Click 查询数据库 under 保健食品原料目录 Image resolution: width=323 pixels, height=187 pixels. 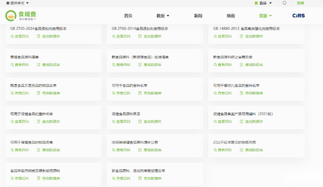153,122
